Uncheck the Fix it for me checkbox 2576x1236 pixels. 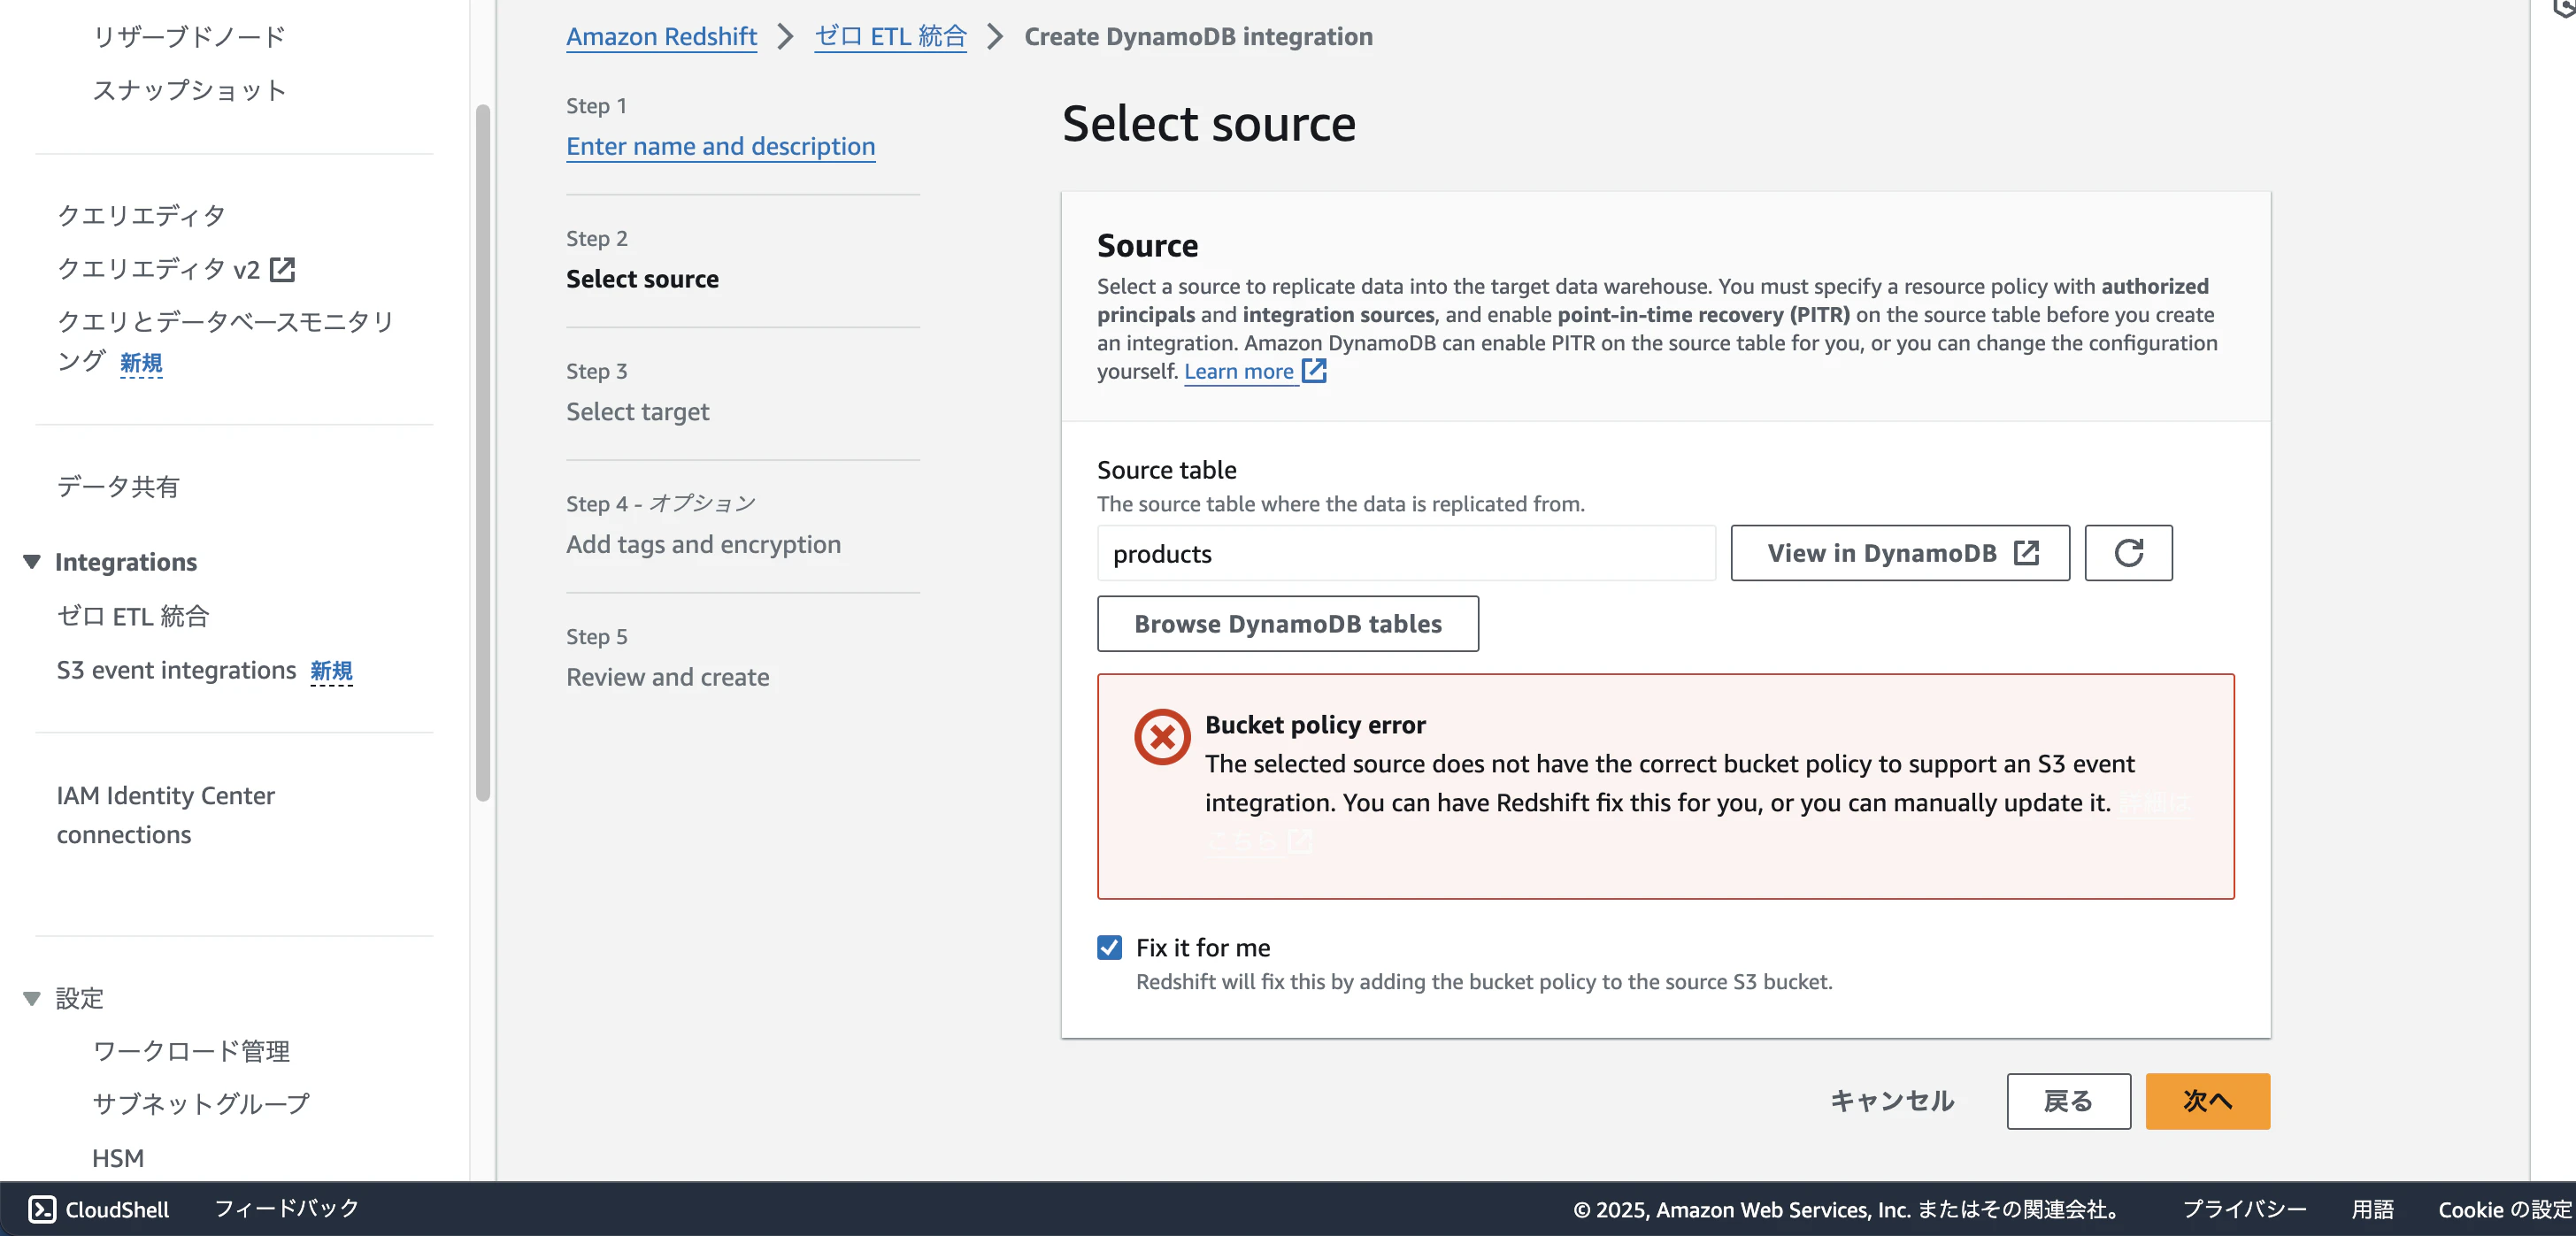coord(1109,947)
